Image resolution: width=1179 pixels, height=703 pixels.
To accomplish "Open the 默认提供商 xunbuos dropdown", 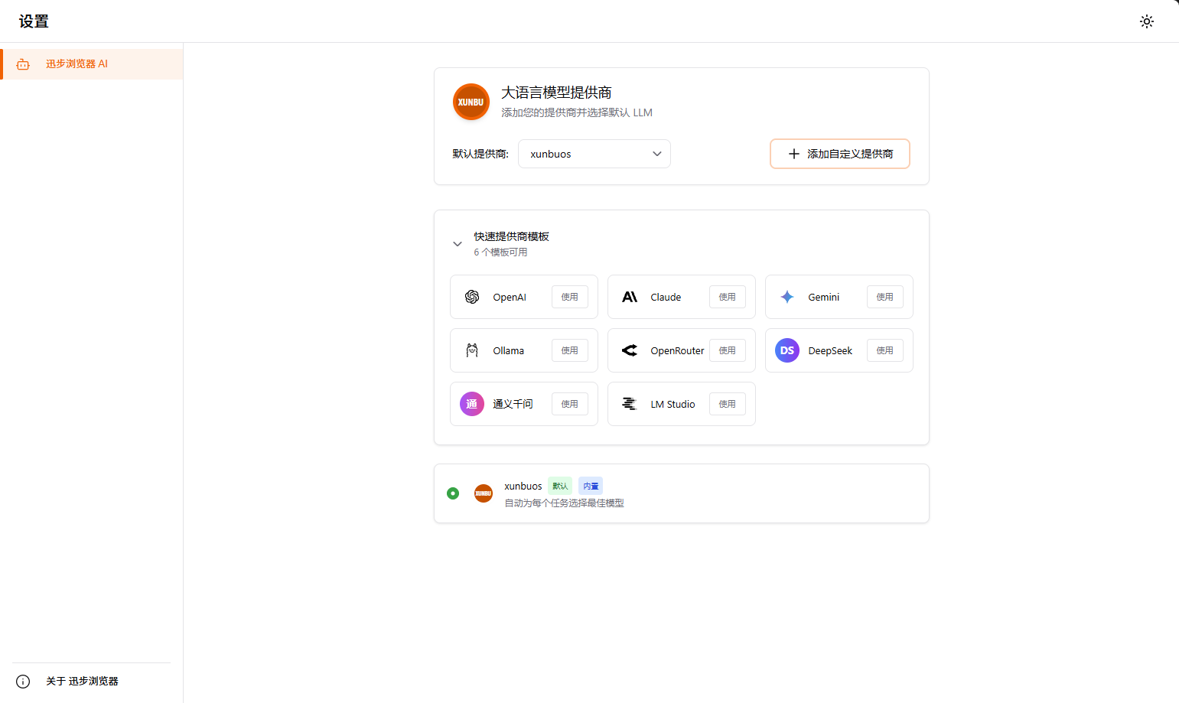I will coord(594,154).
